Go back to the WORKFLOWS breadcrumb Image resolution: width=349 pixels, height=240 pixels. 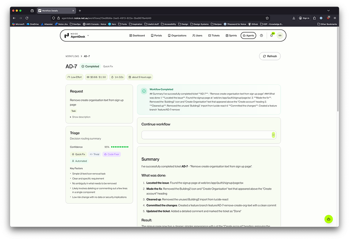(72, 56)
